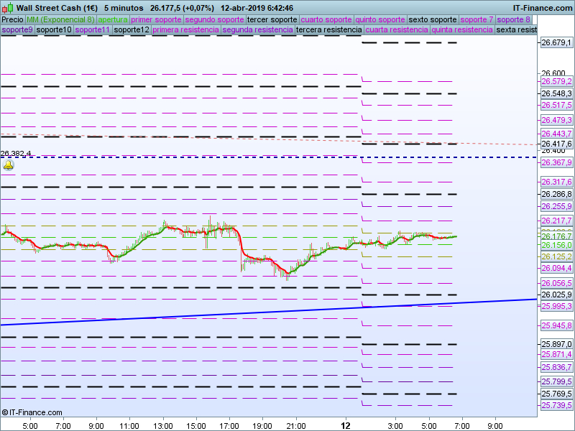This screenshot has height=431, width=575.
Task: Choose the soporte12 label
Action: click(132, 29)
